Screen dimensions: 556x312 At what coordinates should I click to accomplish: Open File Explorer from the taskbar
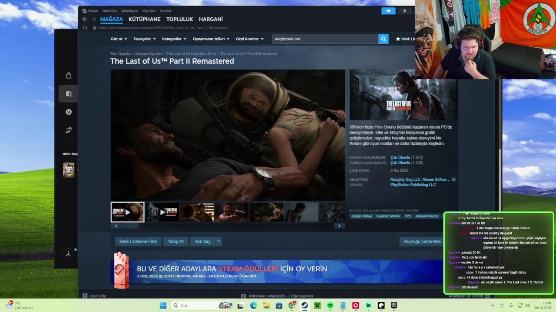coord(266,305)
